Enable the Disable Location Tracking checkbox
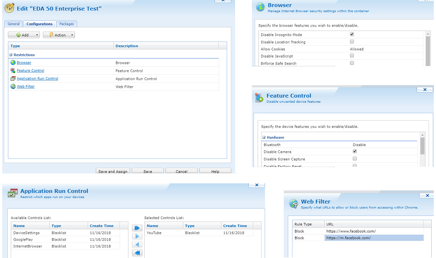The width and height of the screenshot is (436, 258). point(352,42)
